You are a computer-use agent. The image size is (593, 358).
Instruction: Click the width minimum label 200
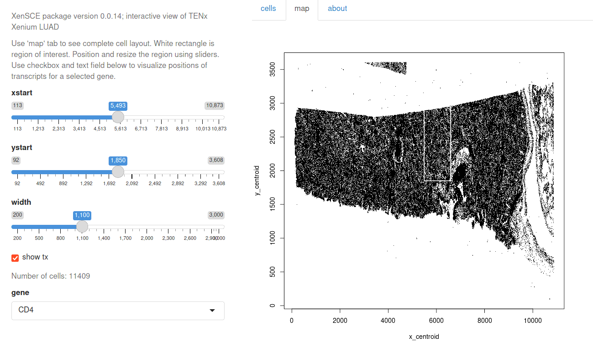pos(17,215)
